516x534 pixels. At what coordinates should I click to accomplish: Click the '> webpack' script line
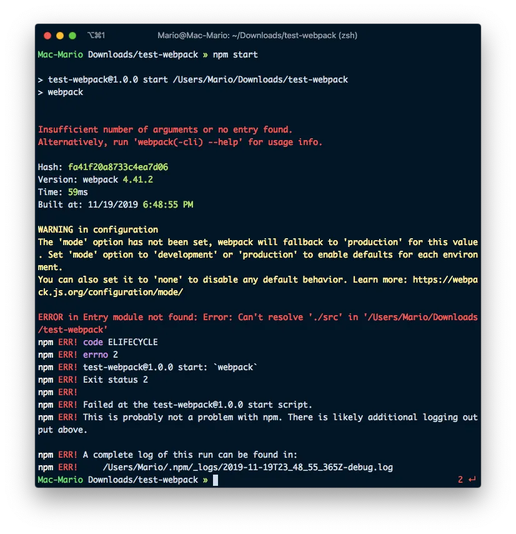coord(60,93)
